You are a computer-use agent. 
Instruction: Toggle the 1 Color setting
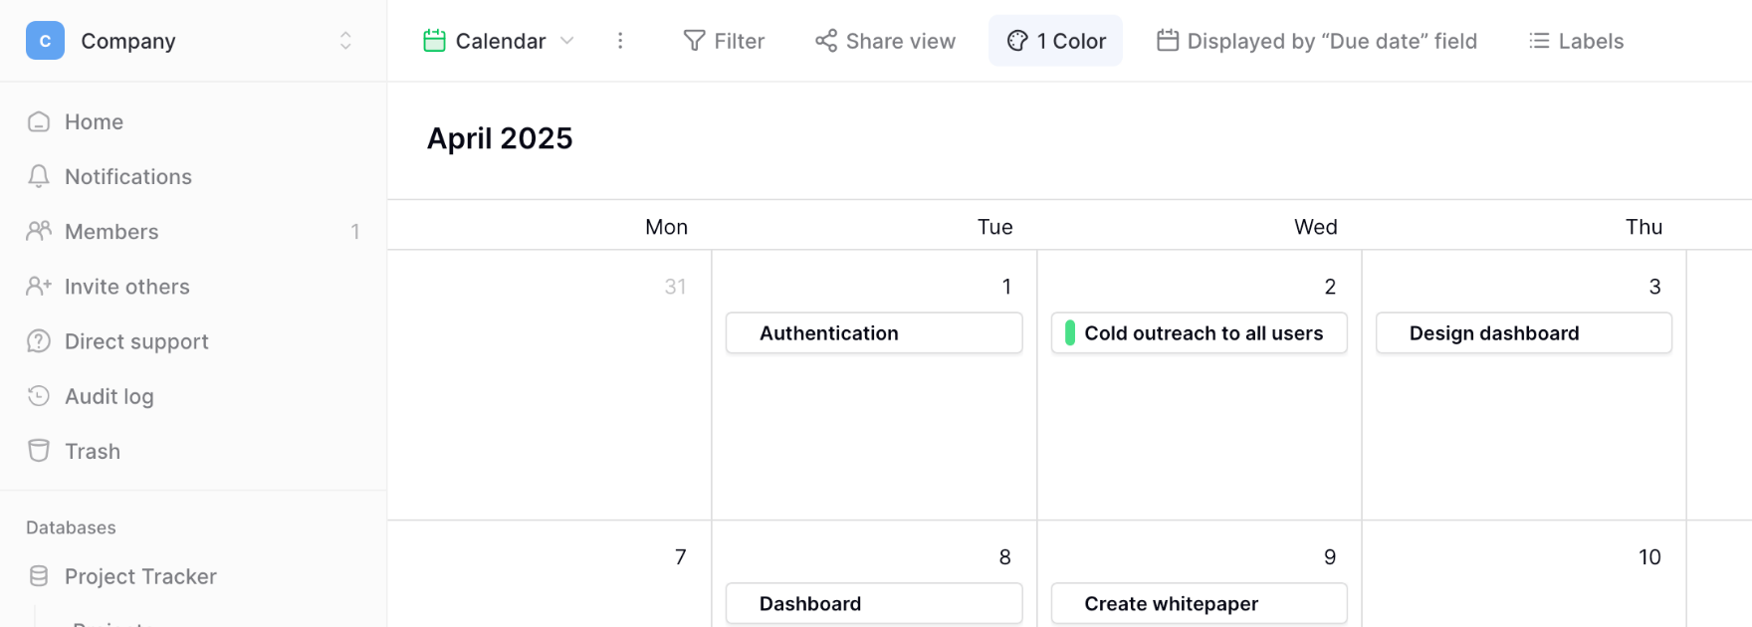1055,41
